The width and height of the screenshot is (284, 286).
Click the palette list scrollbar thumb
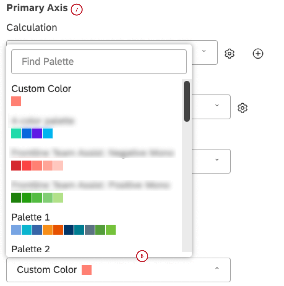(x=187, y=101)
